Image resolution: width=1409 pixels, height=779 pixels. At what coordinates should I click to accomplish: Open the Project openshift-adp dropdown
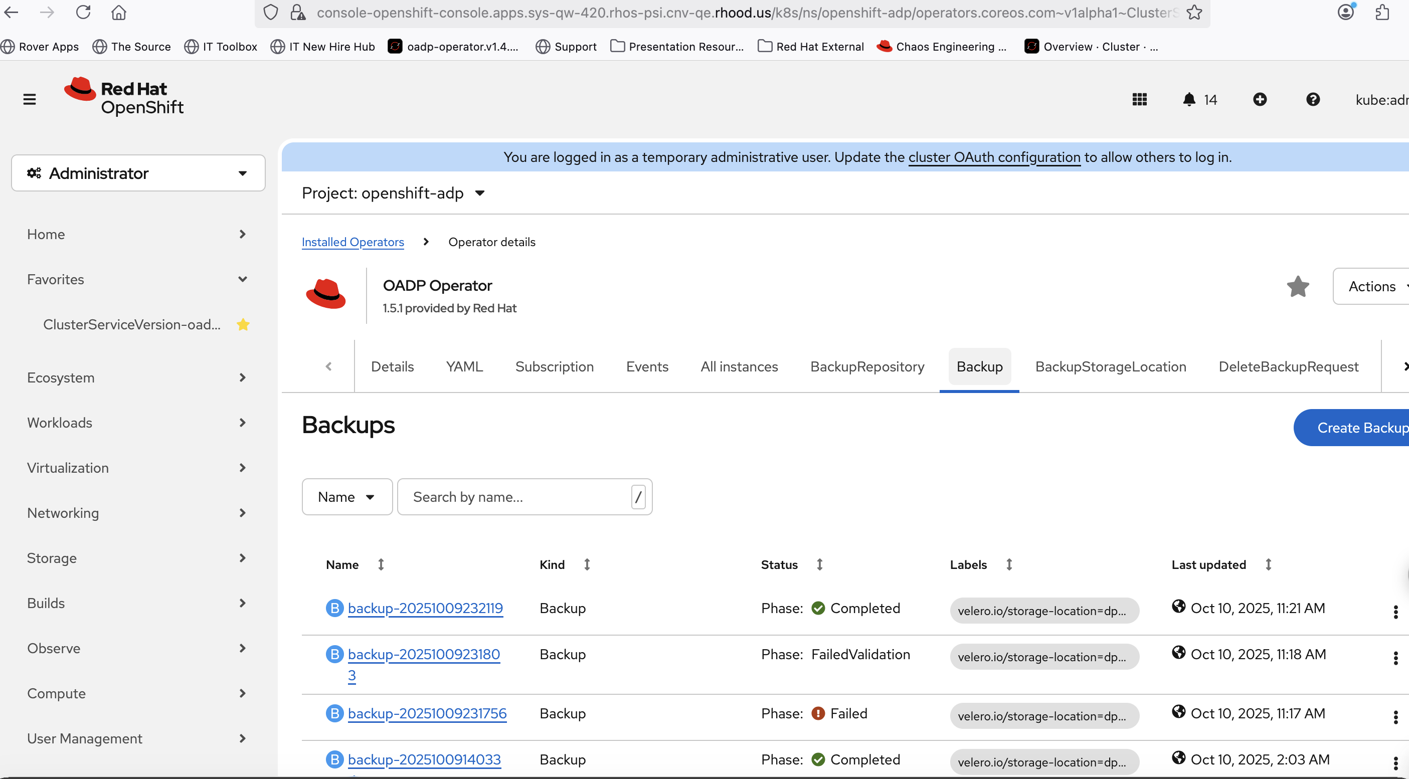[393, 193]
